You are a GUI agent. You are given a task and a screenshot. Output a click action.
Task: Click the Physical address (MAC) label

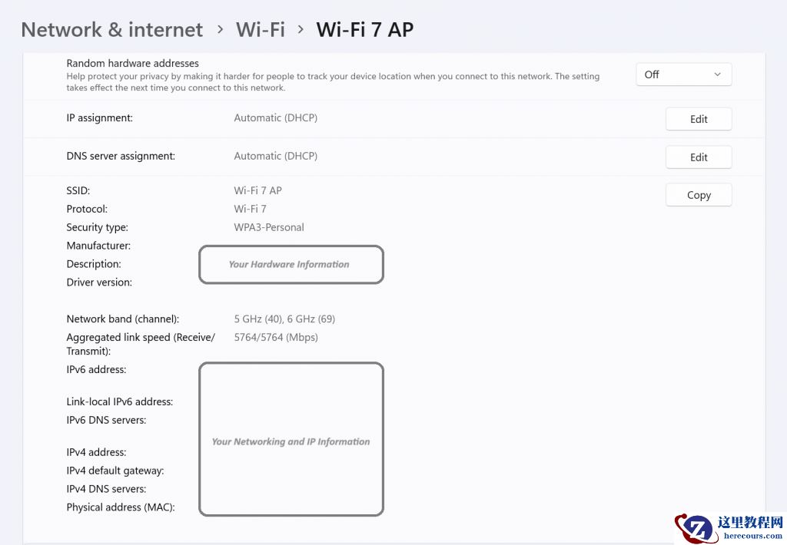coord(120,507)
